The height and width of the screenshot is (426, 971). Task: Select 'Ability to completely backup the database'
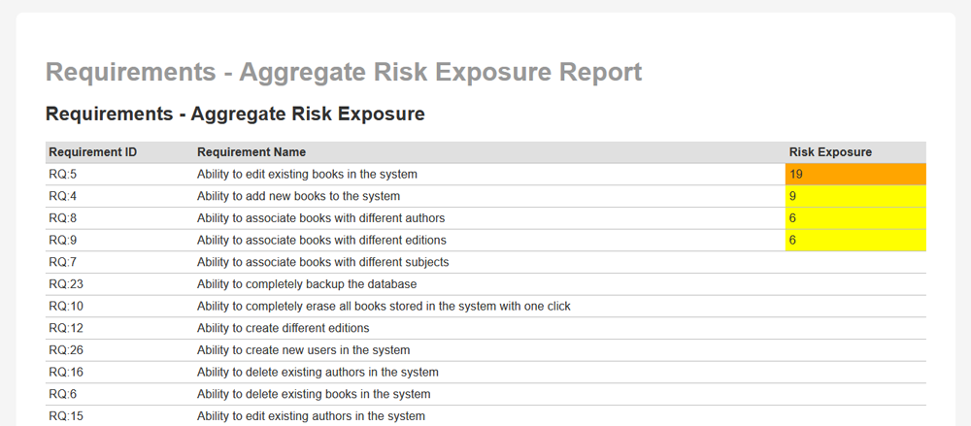(x=307, y=284)
